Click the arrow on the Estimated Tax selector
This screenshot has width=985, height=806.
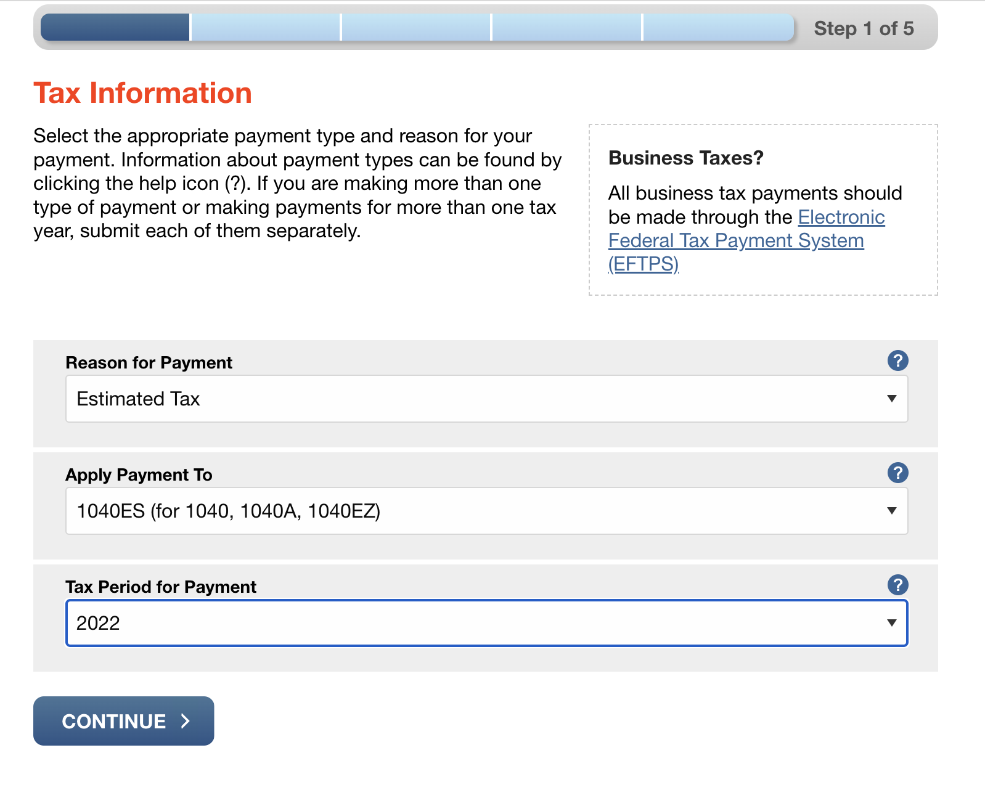(891, 399)
